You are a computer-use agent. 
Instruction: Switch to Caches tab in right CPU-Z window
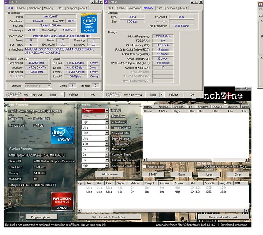tap(121, 8)
